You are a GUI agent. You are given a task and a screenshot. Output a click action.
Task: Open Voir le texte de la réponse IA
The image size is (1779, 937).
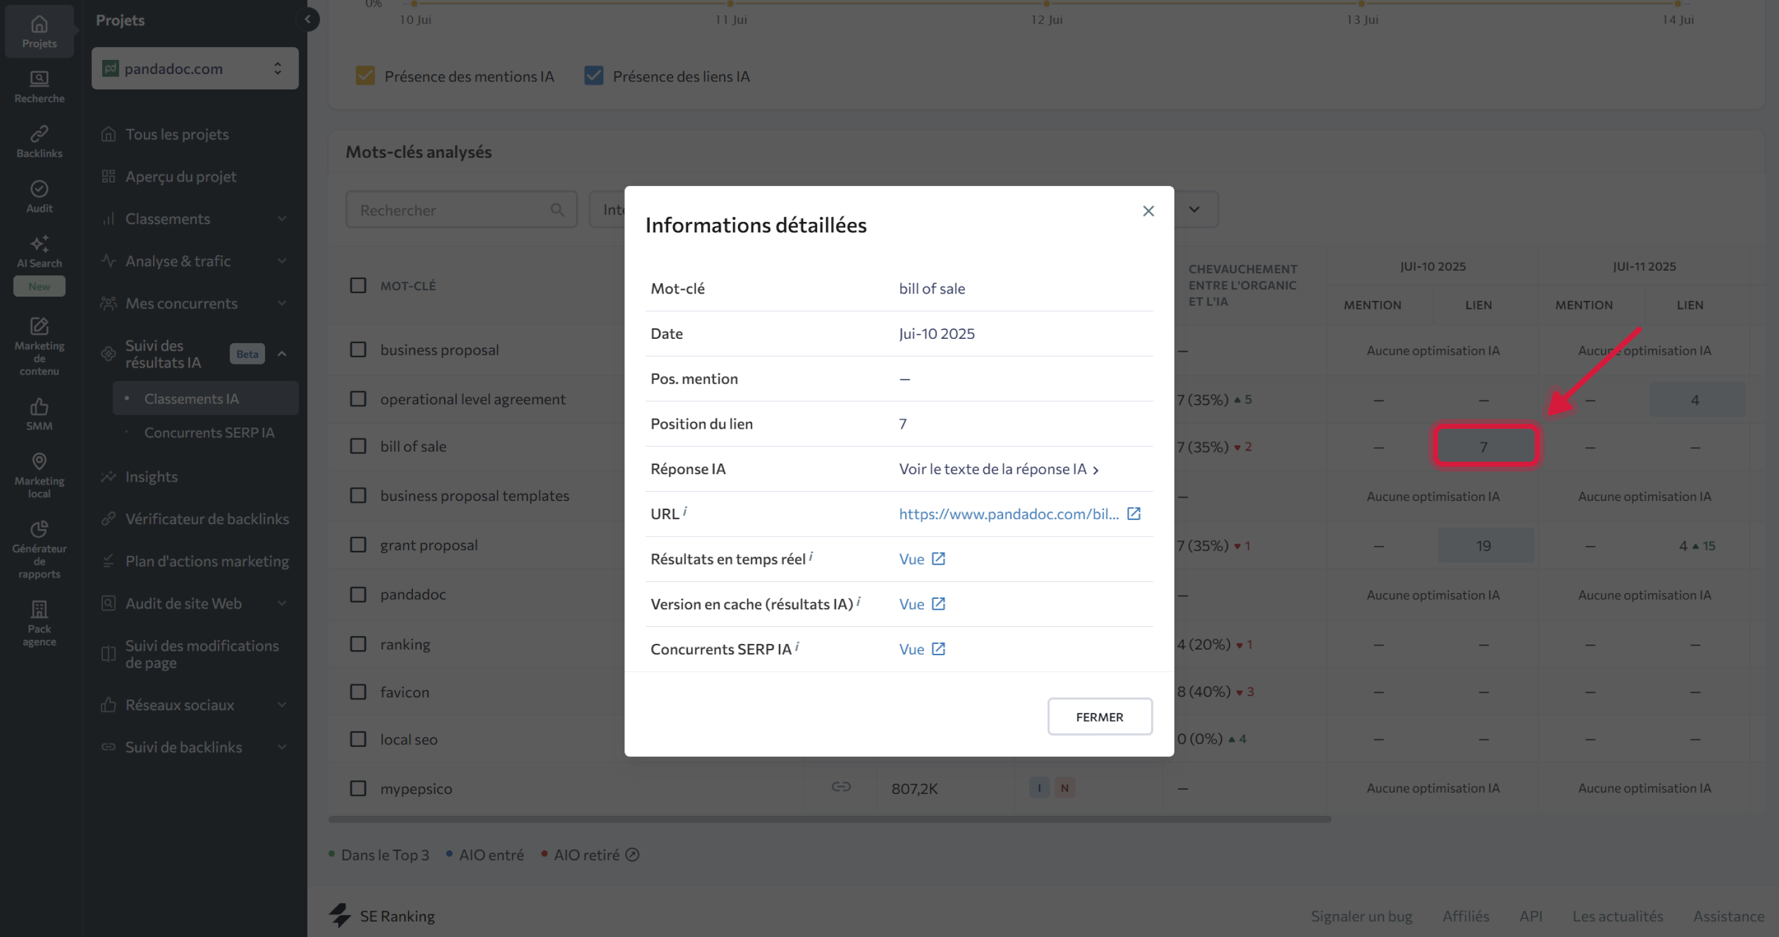coord(999,469)
